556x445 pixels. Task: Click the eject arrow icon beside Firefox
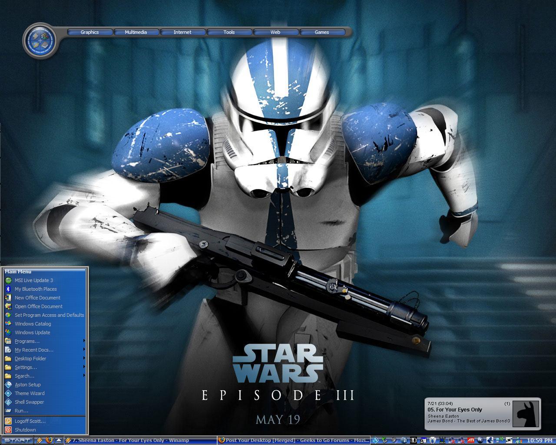click(59, 440)
